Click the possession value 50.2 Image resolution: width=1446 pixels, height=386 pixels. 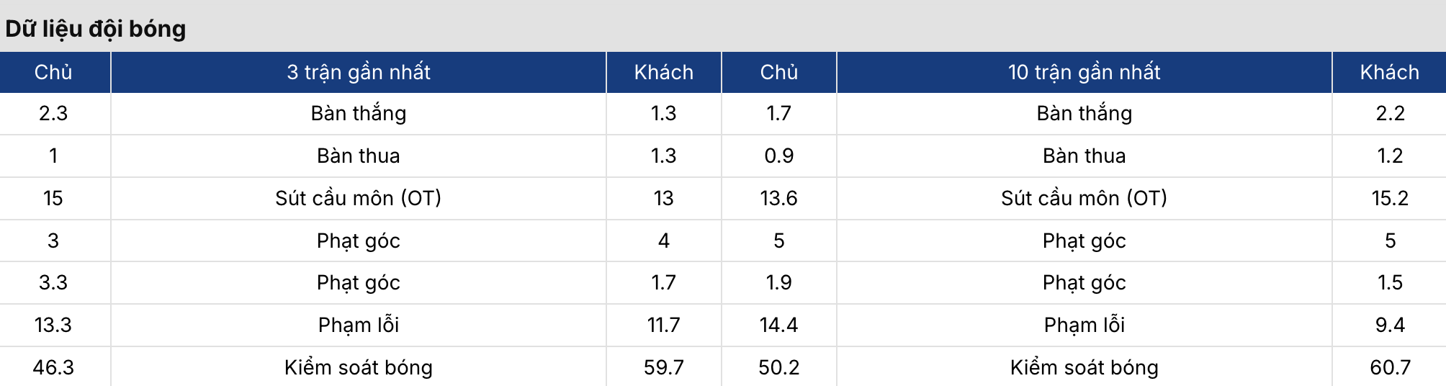click(778, 367)
